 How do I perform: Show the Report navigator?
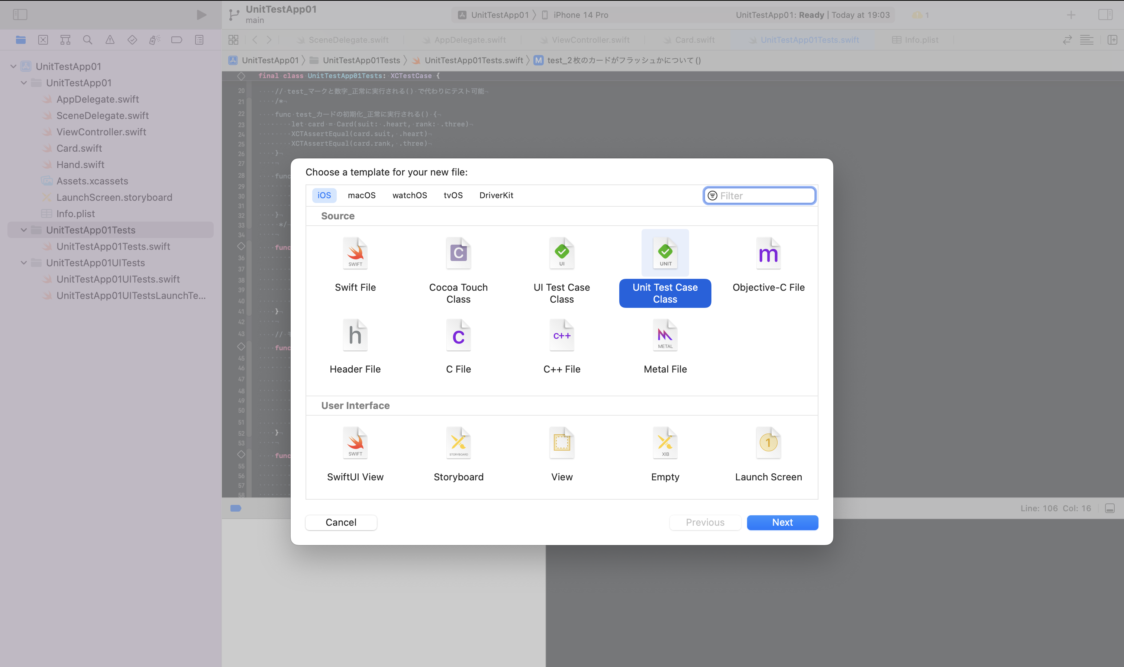[199, 40]
